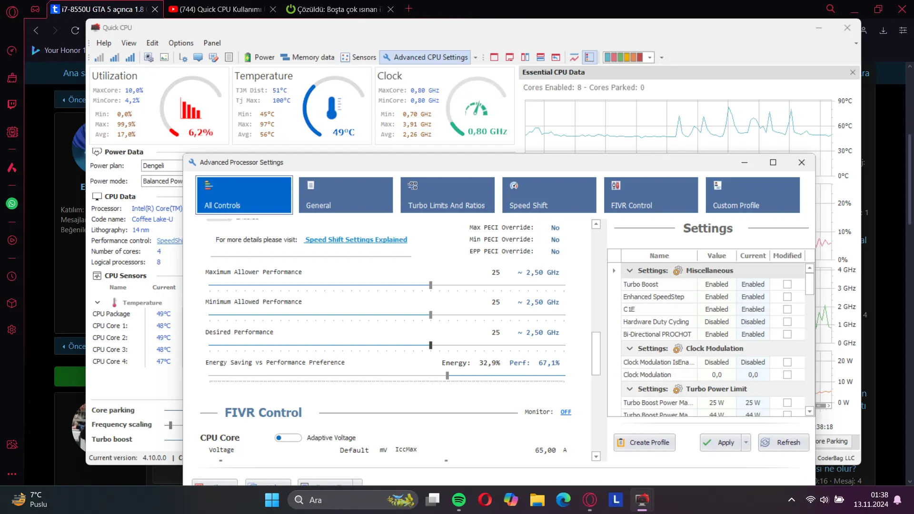Open the Help menu
The width and height of the screenshot is (914, 514).
[x=104, y=43]
